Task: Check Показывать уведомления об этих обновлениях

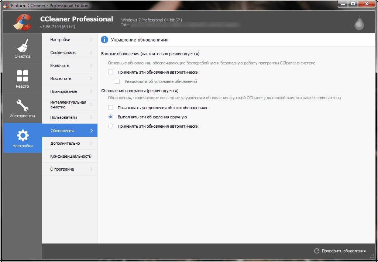Action: (x=110, y=108)
